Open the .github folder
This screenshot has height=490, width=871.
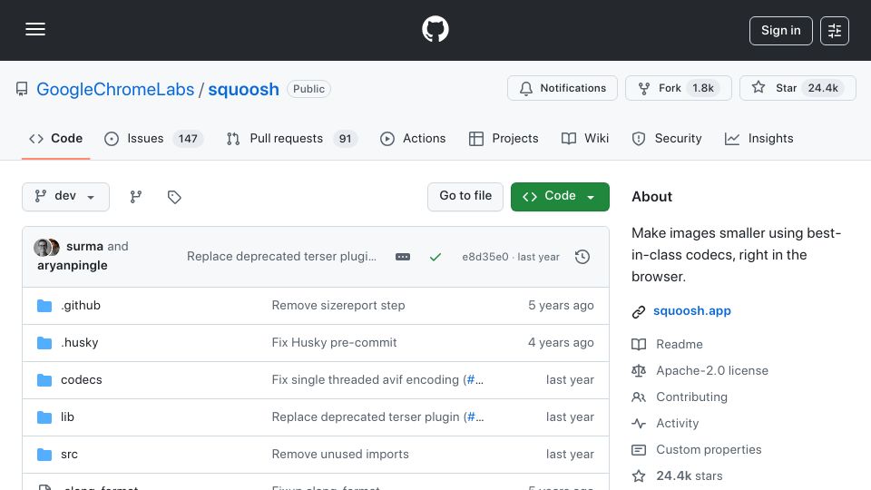(81, 305)
